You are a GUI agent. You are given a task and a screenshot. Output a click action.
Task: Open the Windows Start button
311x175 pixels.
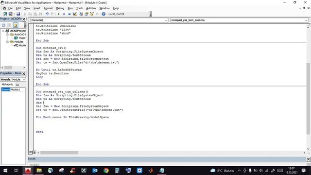click(5, 171)
